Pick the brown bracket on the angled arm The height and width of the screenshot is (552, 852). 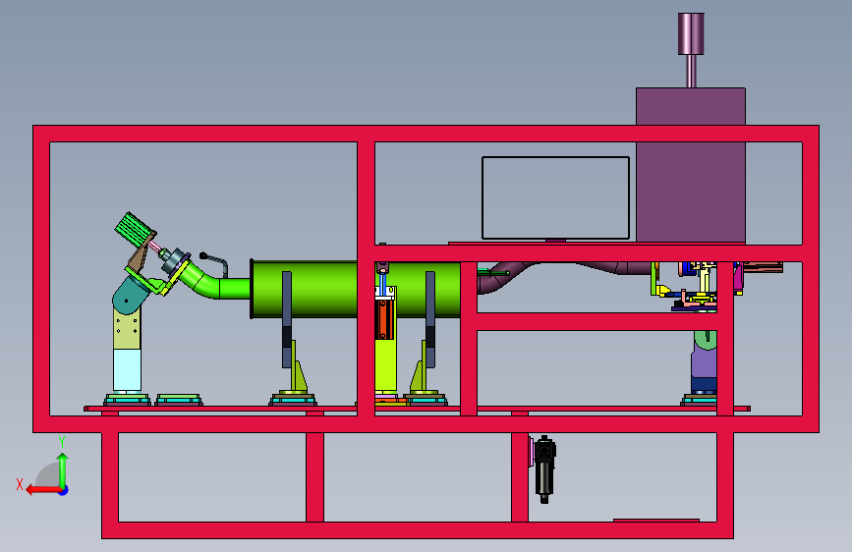pyautogui.click(x=140, y=255)
